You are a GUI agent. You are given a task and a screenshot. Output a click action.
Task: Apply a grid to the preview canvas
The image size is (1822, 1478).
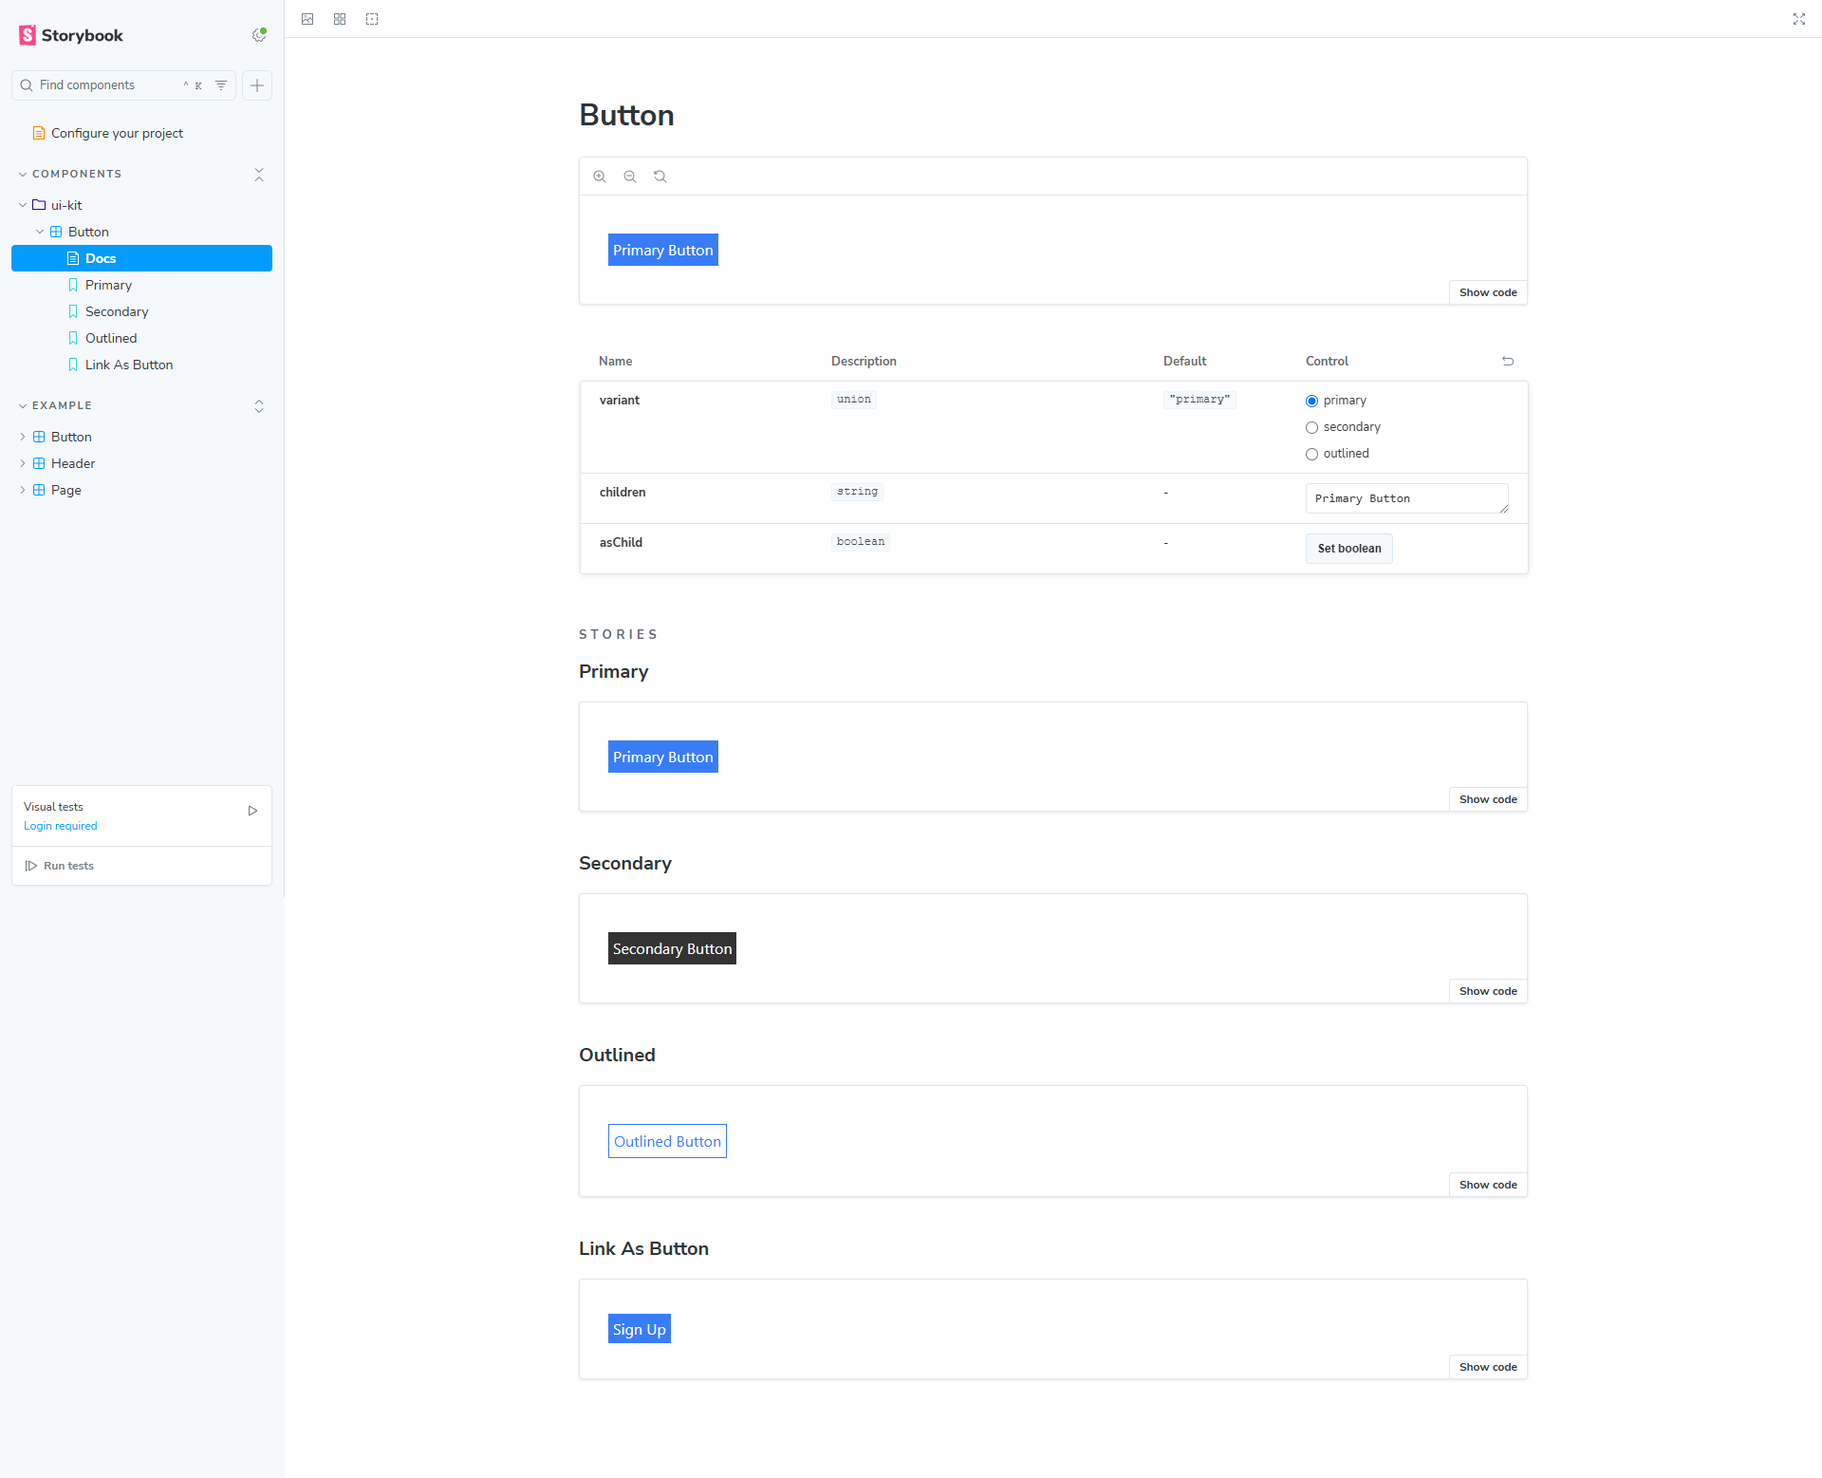(340, 19)
